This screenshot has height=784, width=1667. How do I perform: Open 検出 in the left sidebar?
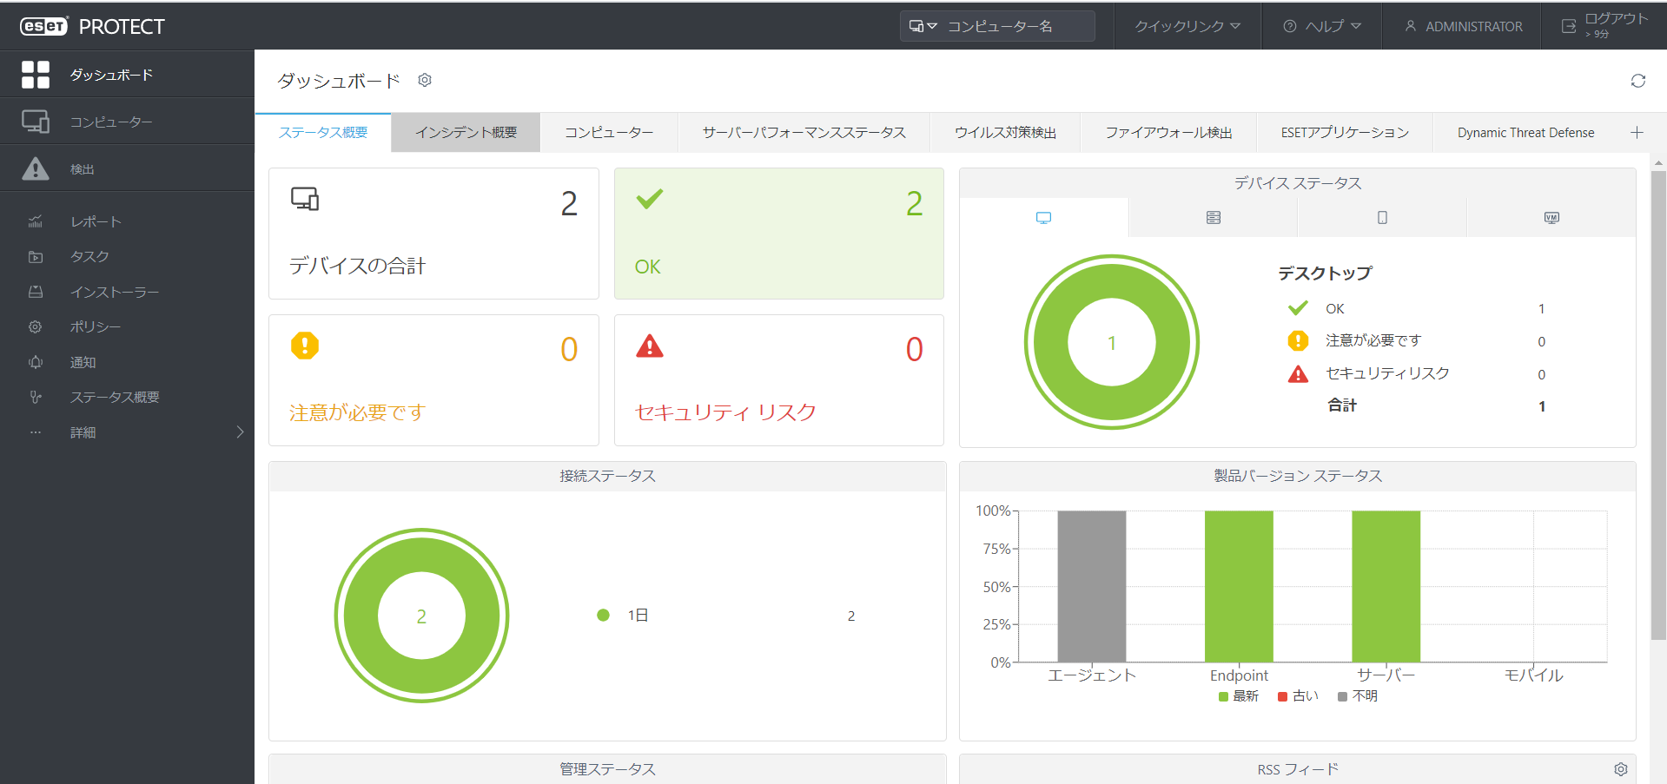click(83, 169)
